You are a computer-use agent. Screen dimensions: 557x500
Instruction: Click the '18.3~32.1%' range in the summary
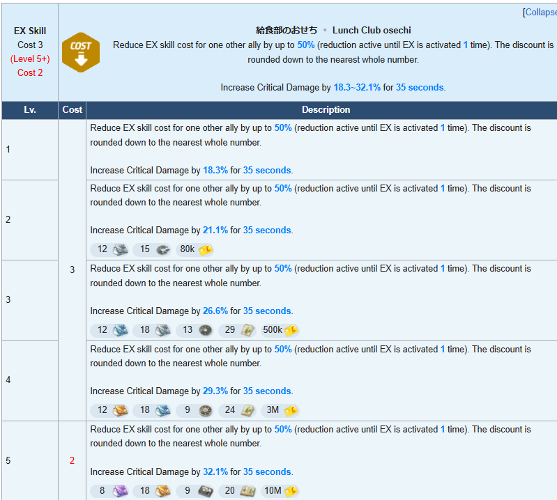pyautogui.click(x=357, y=88)
